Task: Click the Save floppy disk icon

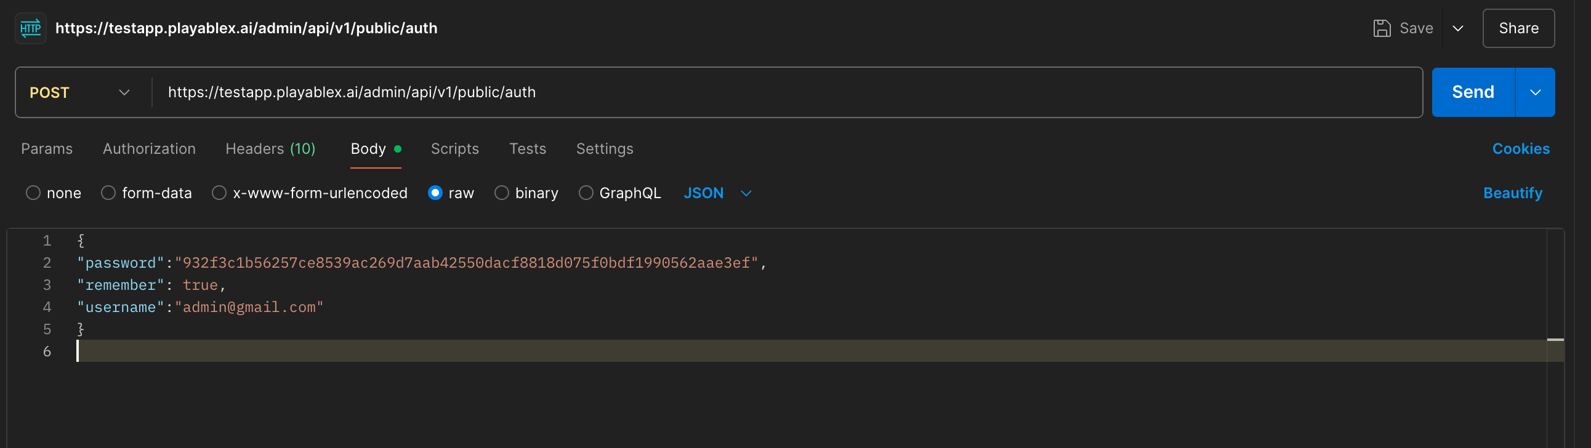Action: [1382, 28]
